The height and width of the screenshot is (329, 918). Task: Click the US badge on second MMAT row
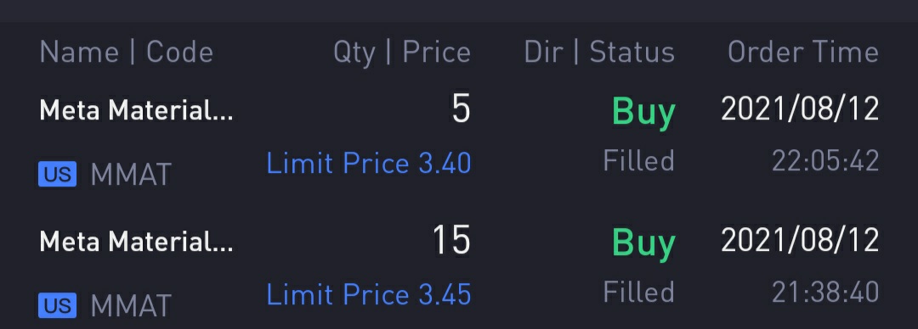[x=58, y=305]
